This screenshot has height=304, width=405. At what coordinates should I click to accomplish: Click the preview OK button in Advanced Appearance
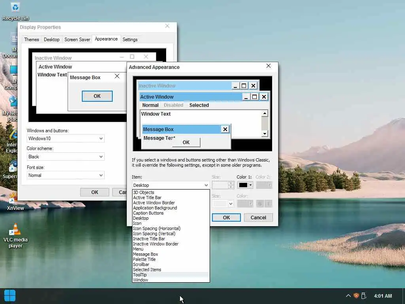186,142
